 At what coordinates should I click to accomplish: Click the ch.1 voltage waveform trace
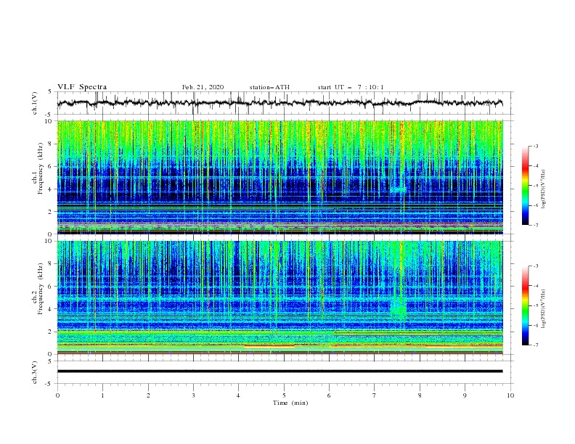tap(280, 102)
